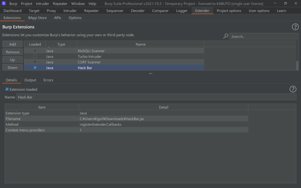Viewport: 301px width, 188px height.
Task: Click the Add extension button
Action: pyautogui.click(x=13, y=44)
